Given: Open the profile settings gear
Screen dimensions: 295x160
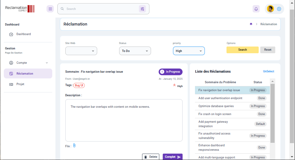Looking at the screenshot, I should 279,9.
